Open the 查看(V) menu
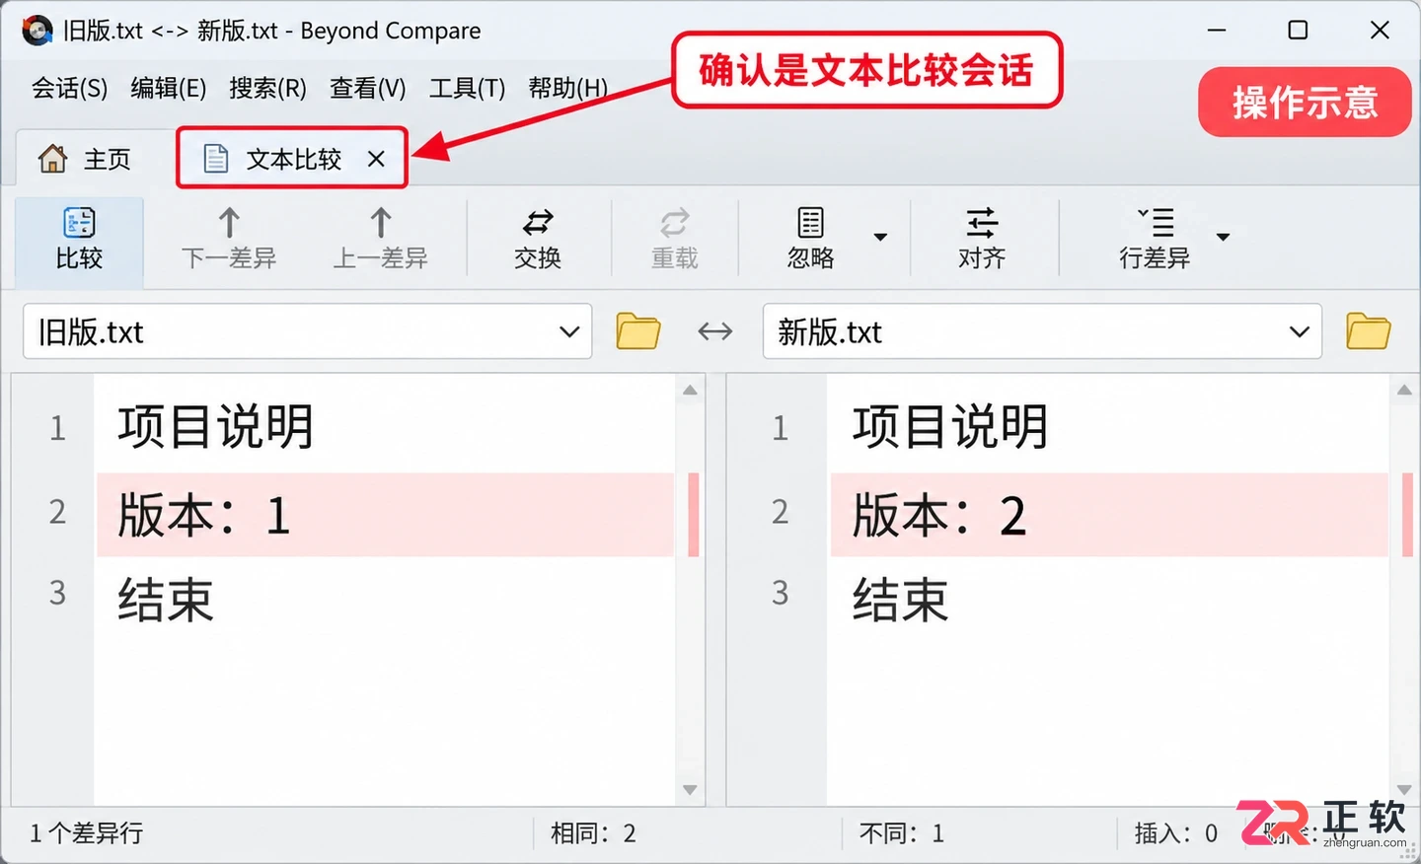Screen dimensions: 1421x864 [368, 88]
